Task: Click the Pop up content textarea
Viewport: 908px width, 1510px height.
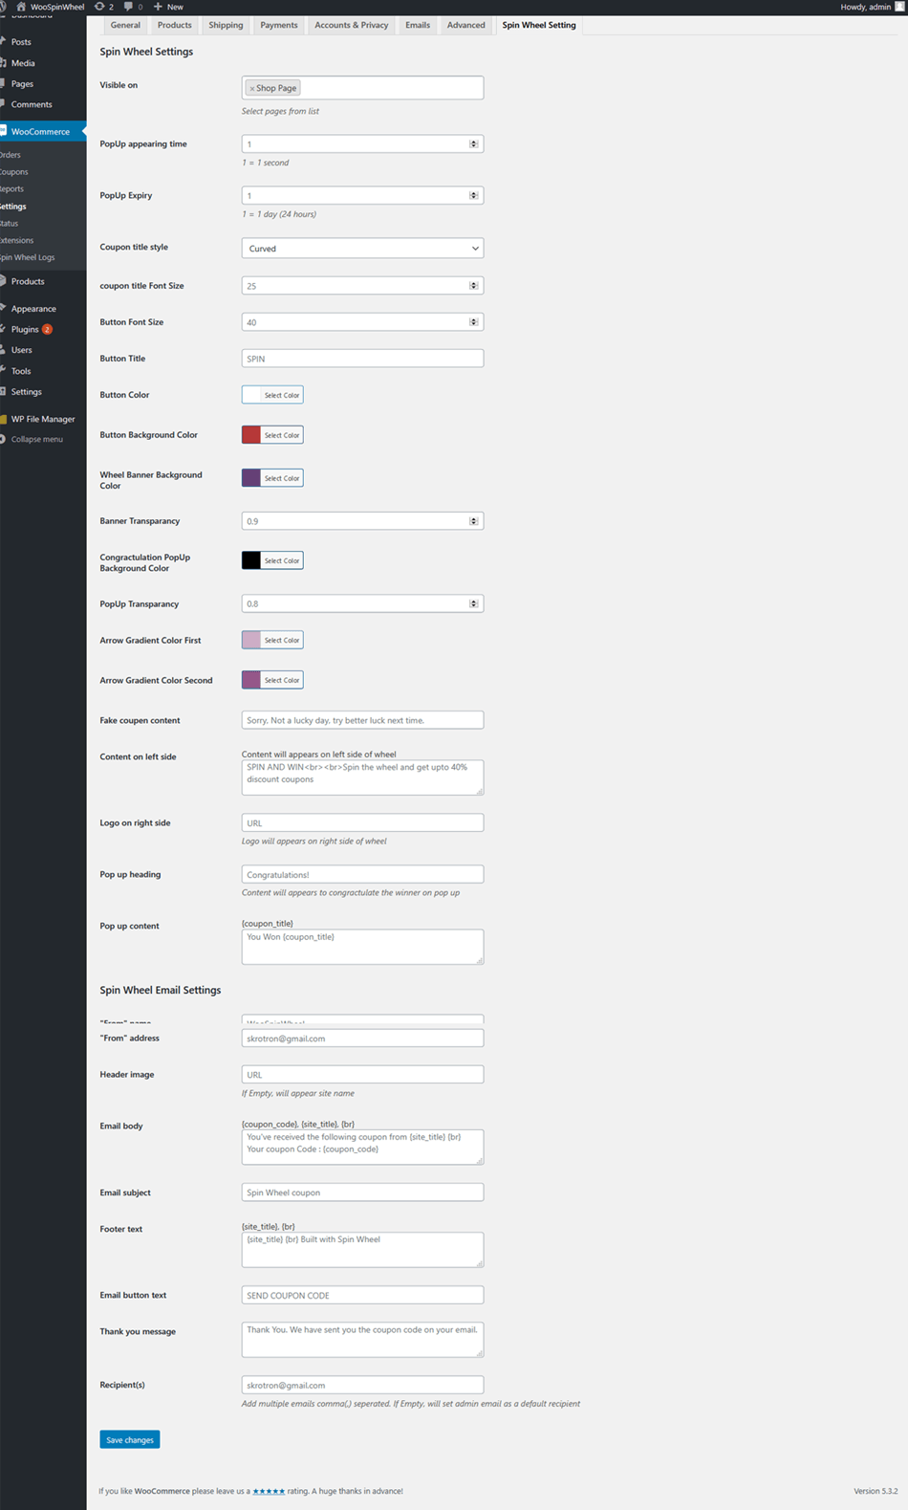Action: [x=362, y=947]
